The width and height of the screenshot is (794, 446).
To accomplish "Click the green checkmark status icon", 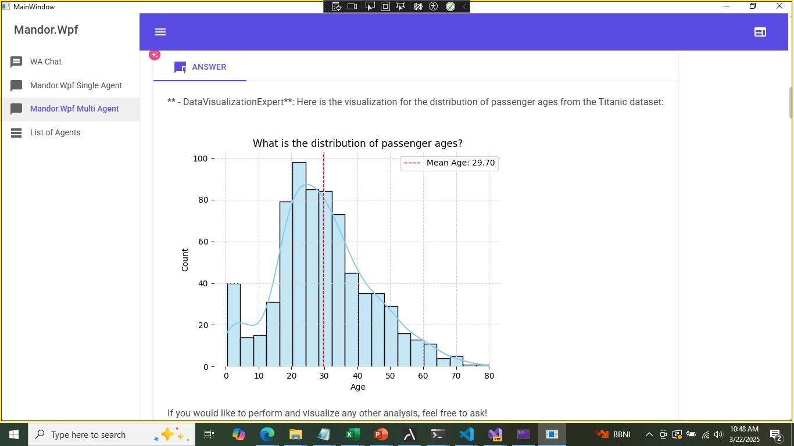I will pos(450,6).
